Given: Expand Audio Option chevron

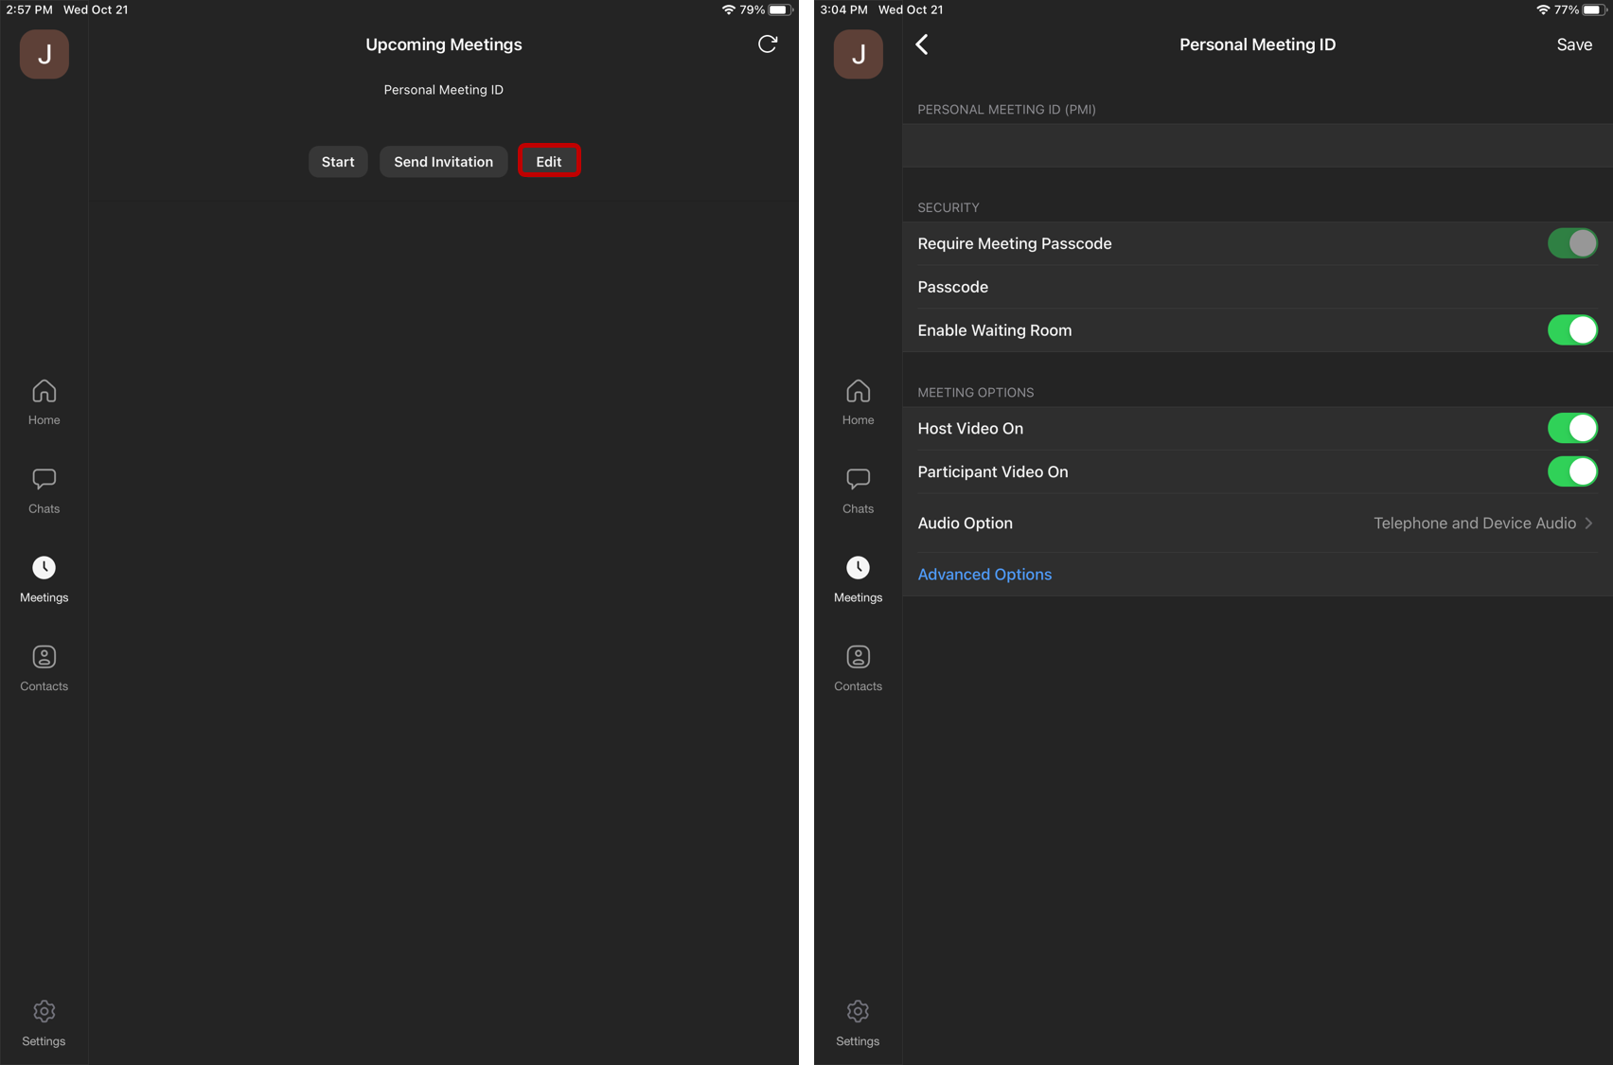Looking at the screenshot, I should [1588, 524].
